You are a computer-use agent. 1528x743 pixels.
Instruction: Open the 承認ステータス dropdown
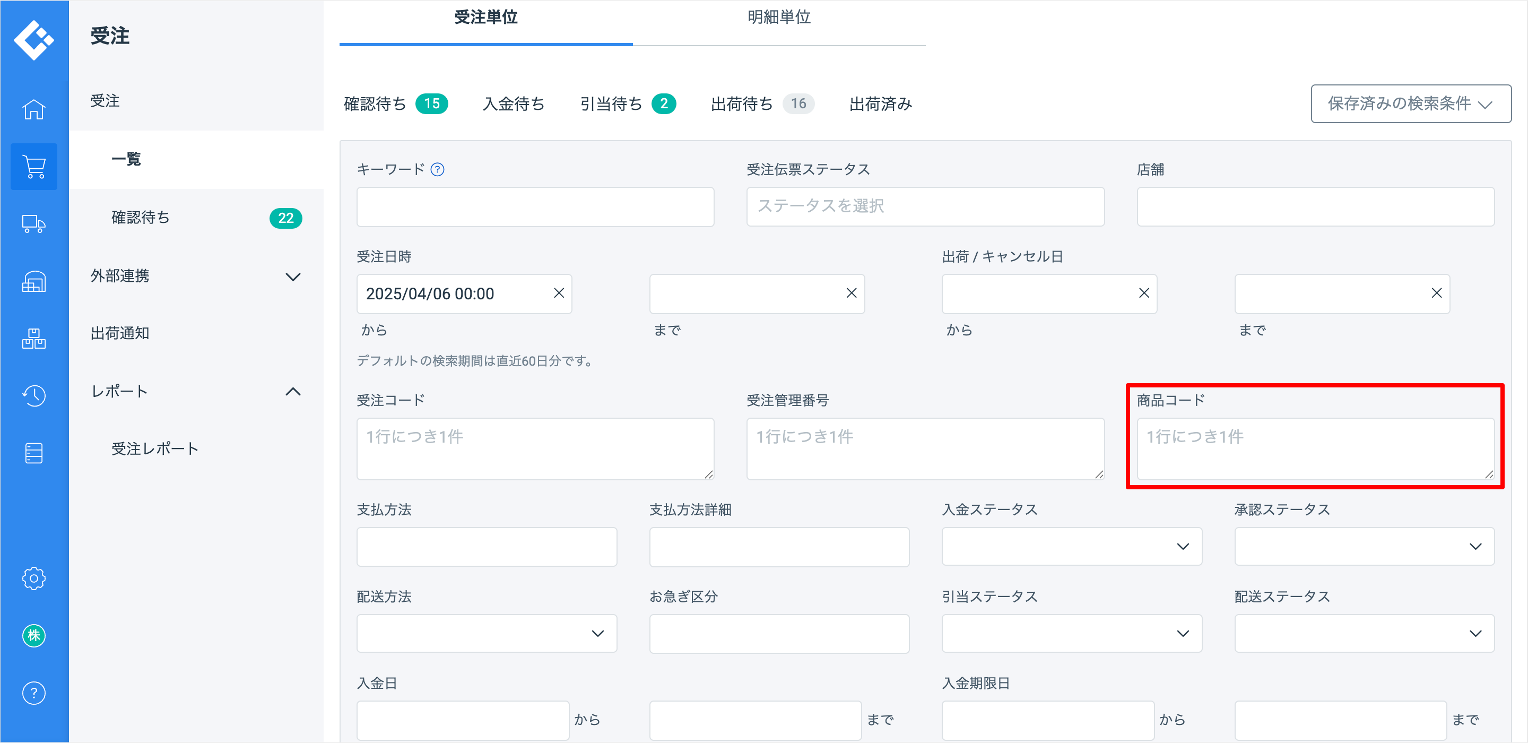(x=1364, y=547)
